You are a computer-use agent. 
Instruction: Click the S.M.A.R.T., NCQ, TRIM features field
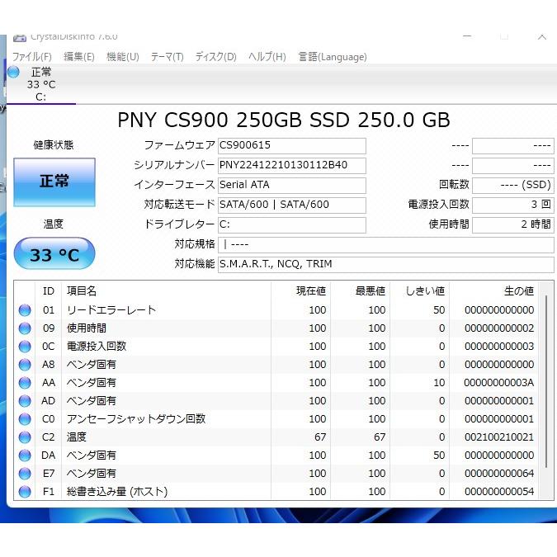(386, 265)
